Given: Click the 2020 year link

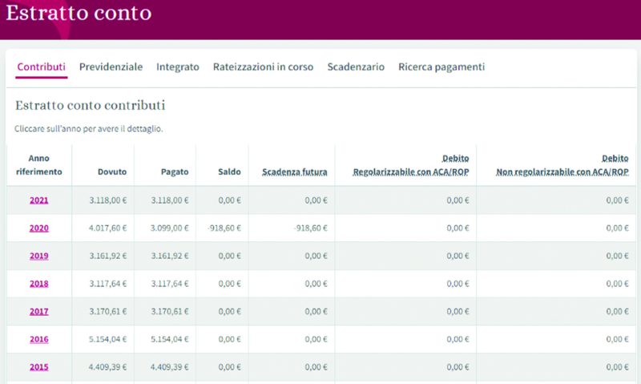Looking at the screenshot, I should (x=39, y=228).
